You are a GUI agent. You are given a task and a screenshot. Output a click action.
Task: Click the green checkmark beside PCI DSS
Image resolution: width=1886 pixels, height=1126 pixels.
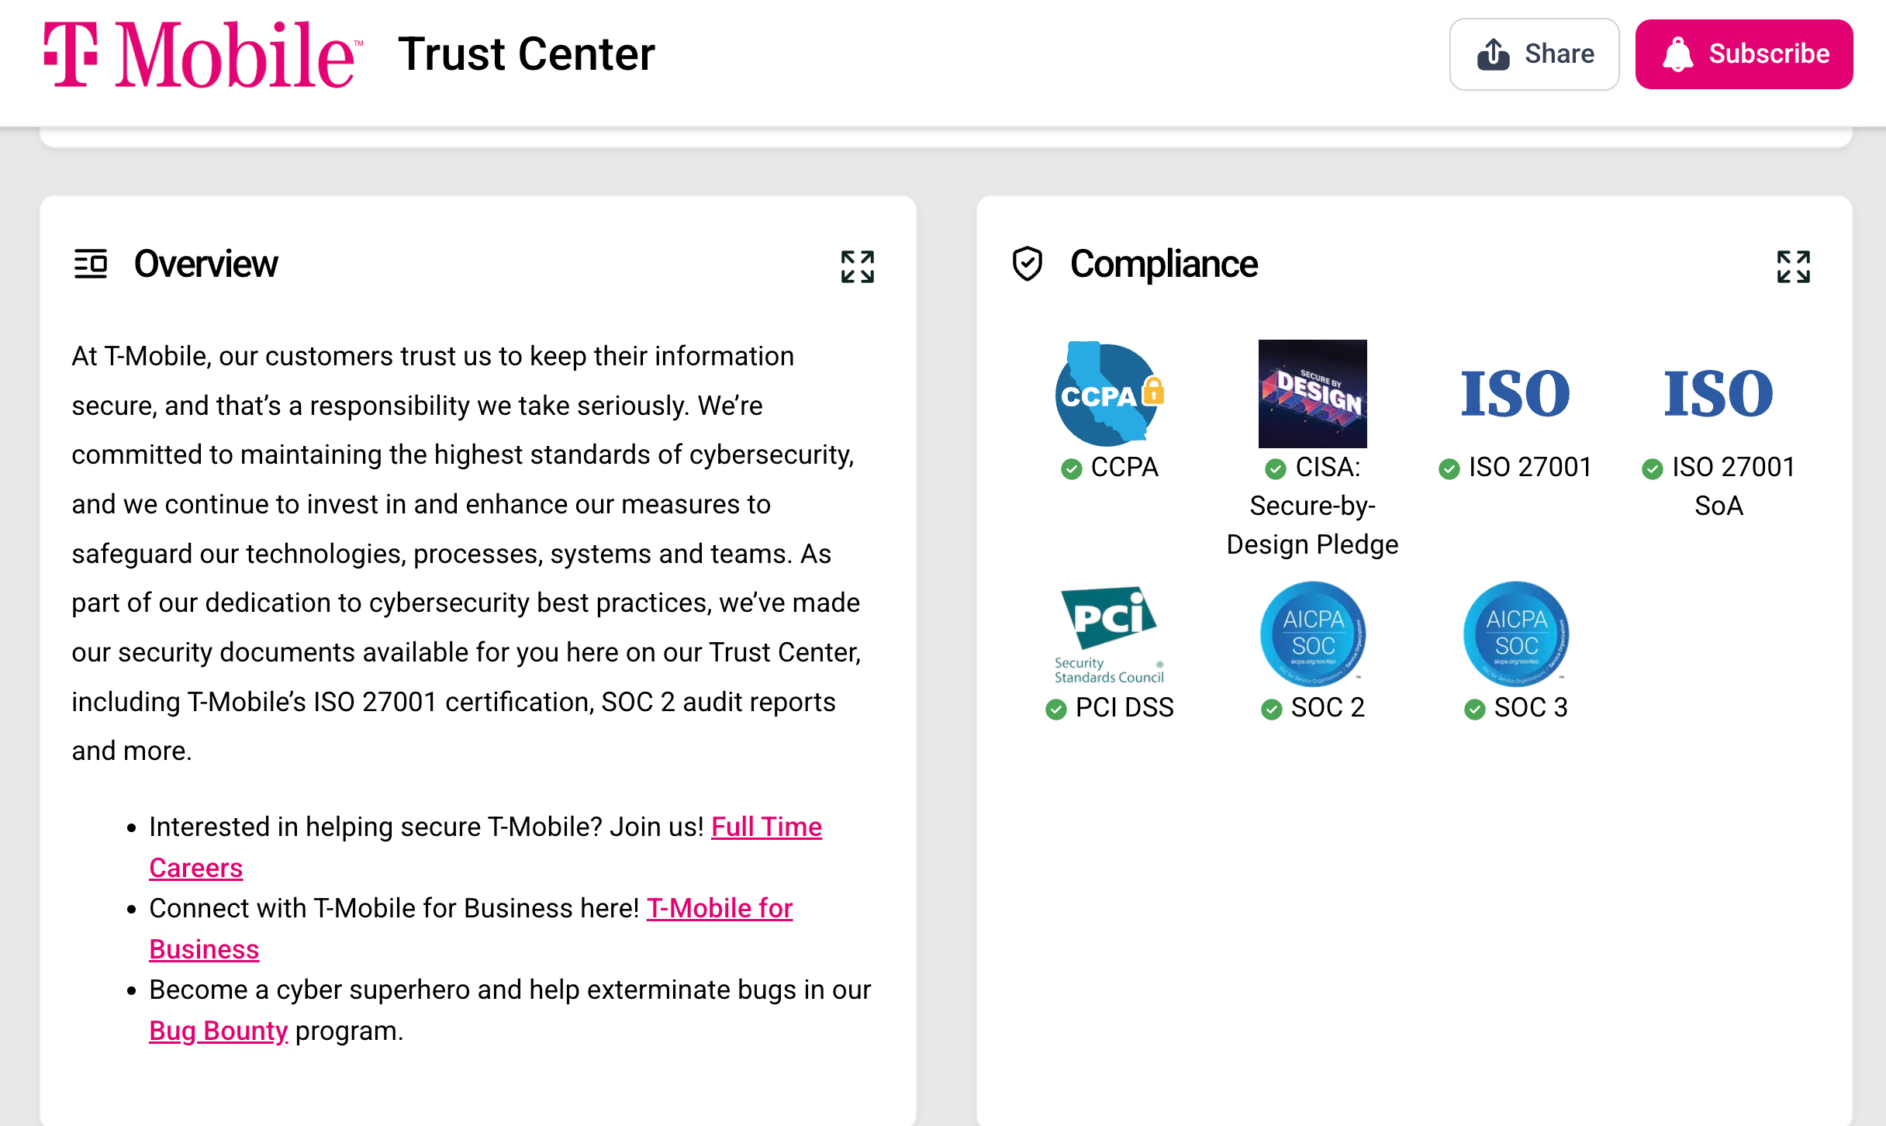click(1056, 709)
